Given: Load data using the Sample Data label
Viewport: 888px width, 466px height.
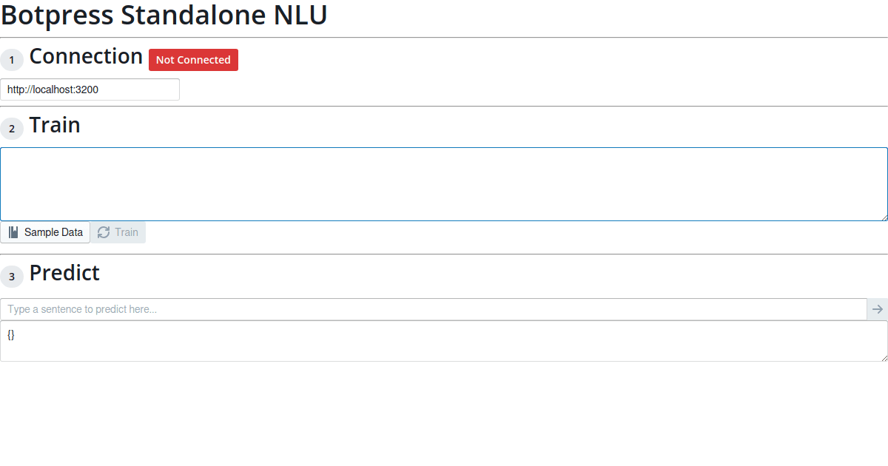Looking at the screenshot, I should tap(53, 232).
